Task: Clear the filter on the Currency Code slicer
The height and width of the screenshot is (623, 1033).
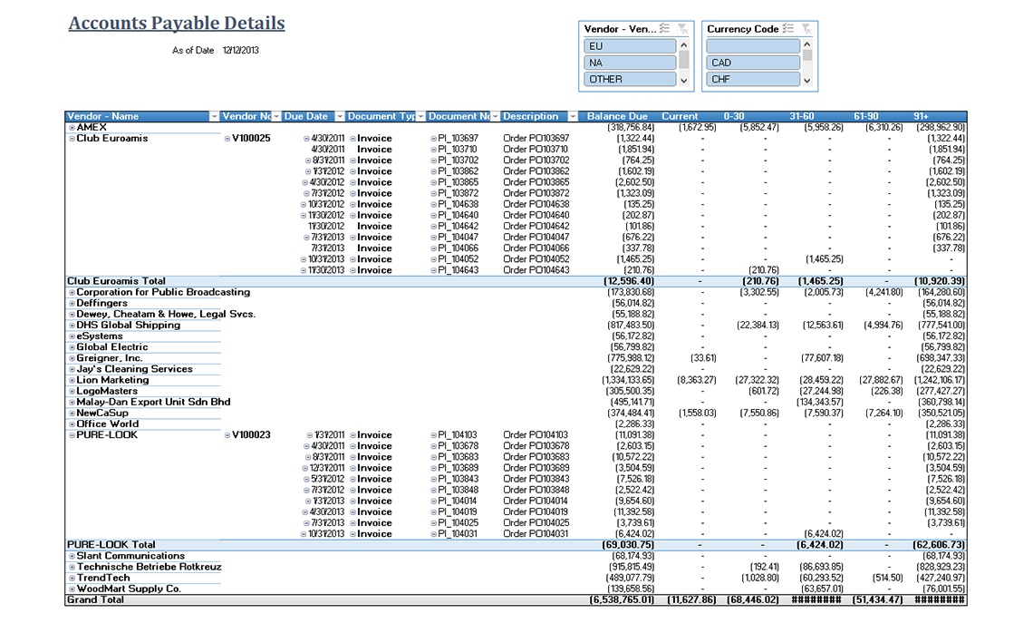Action: click(806, 28)
